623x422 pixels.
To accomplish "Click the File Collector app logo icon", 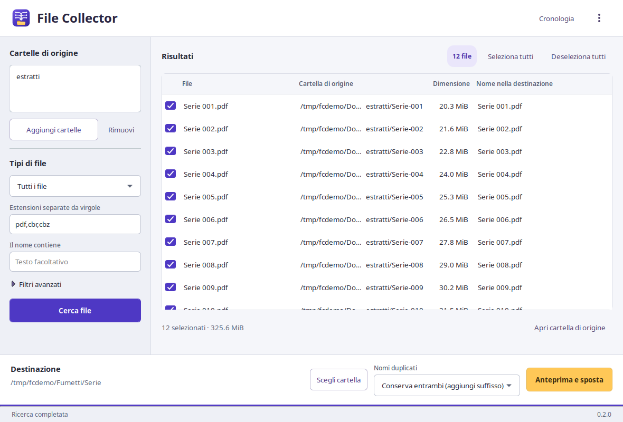I will tap(21, 18).
